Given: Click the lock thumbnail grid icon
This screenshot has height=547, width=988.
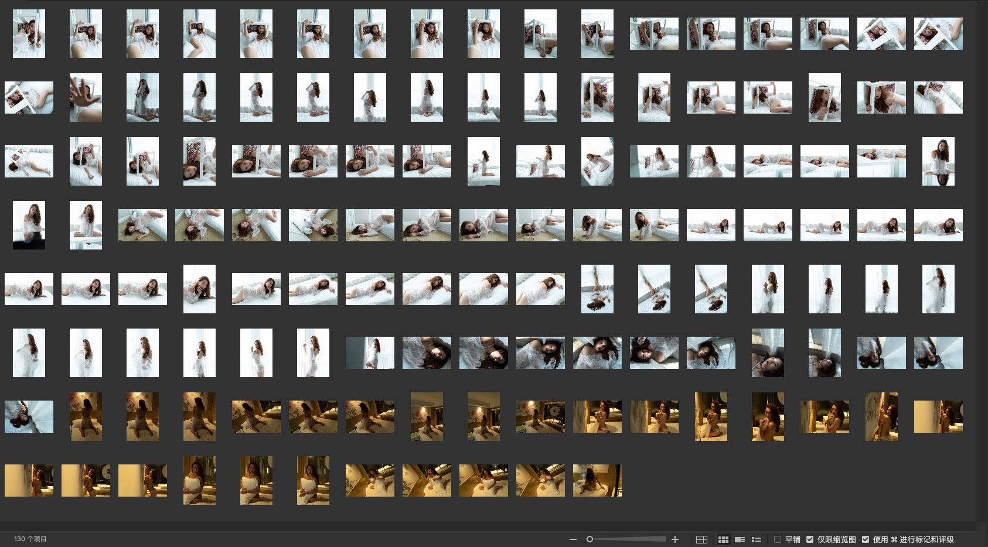Looking at the screenshot, I should [x=701, y=539].
